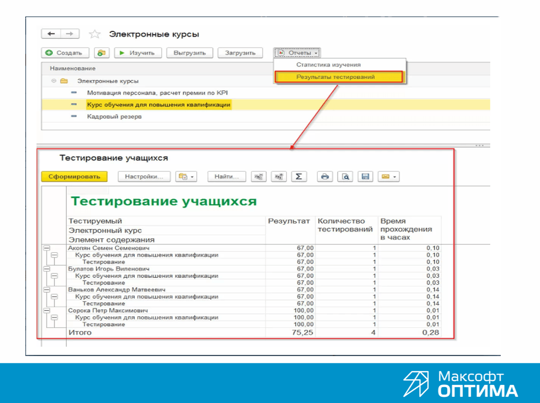Click the Найти... button

click(x=227, y=176)
